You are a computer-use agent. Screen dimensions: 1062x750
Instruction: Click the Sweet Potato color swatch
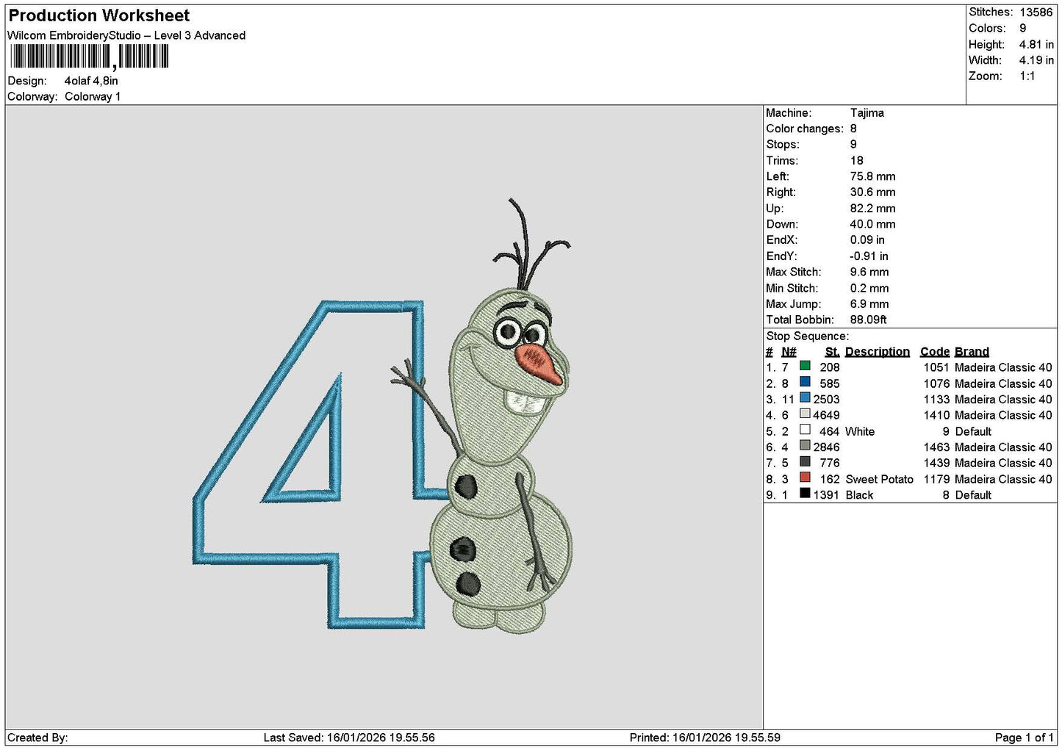point(805,477)
